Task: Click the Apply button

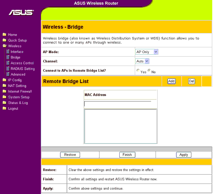Action: (184, 155)
